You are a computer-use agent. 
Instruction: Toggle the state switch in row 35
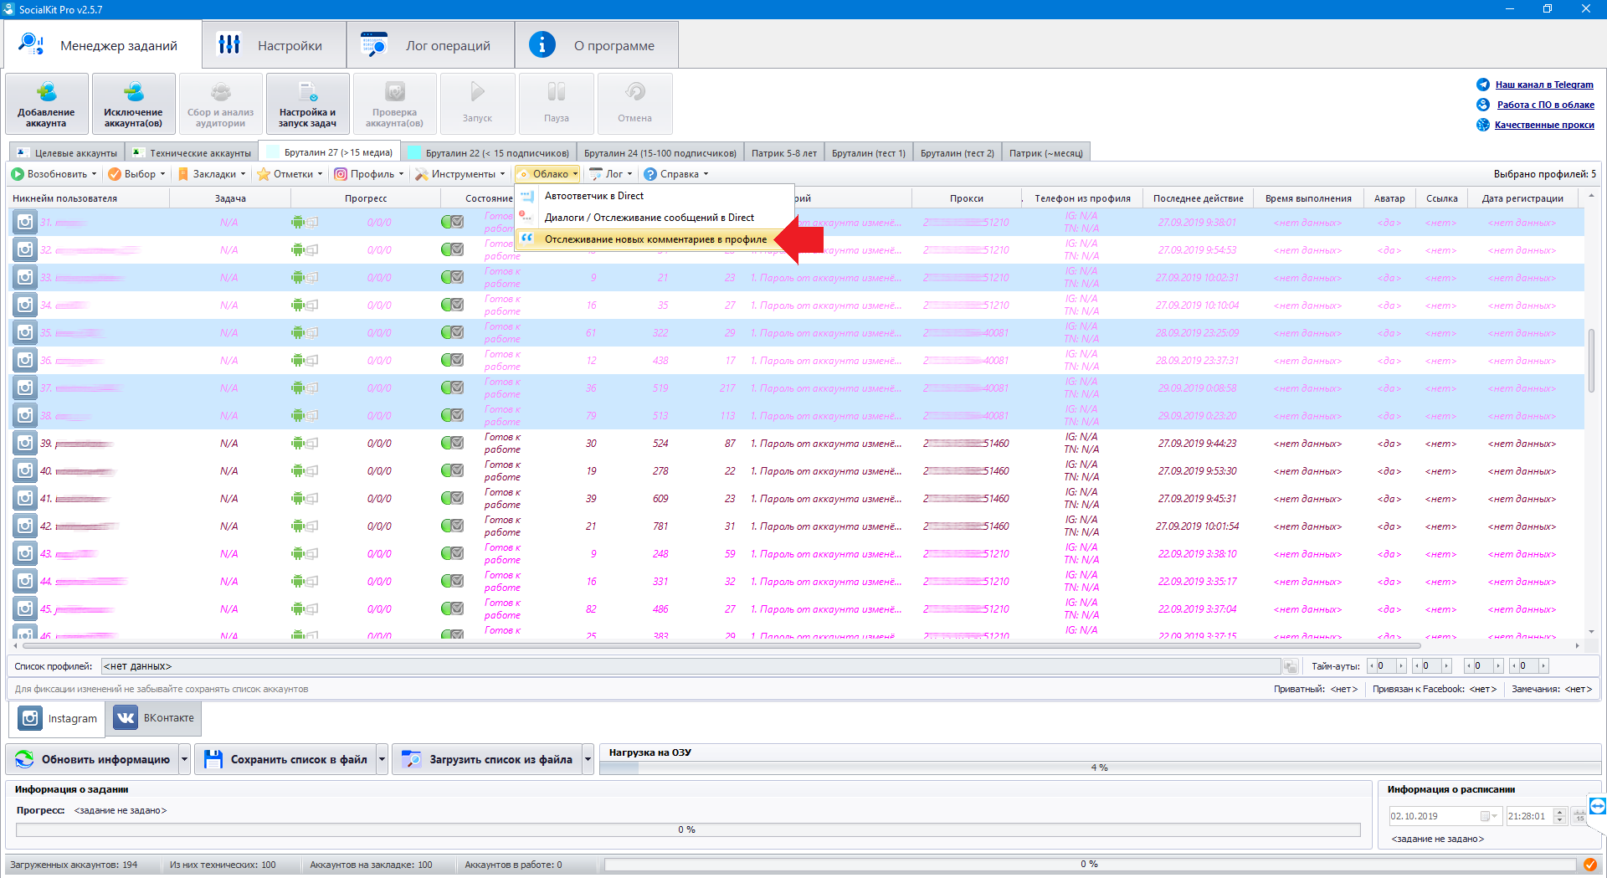(x=452, y=332)
